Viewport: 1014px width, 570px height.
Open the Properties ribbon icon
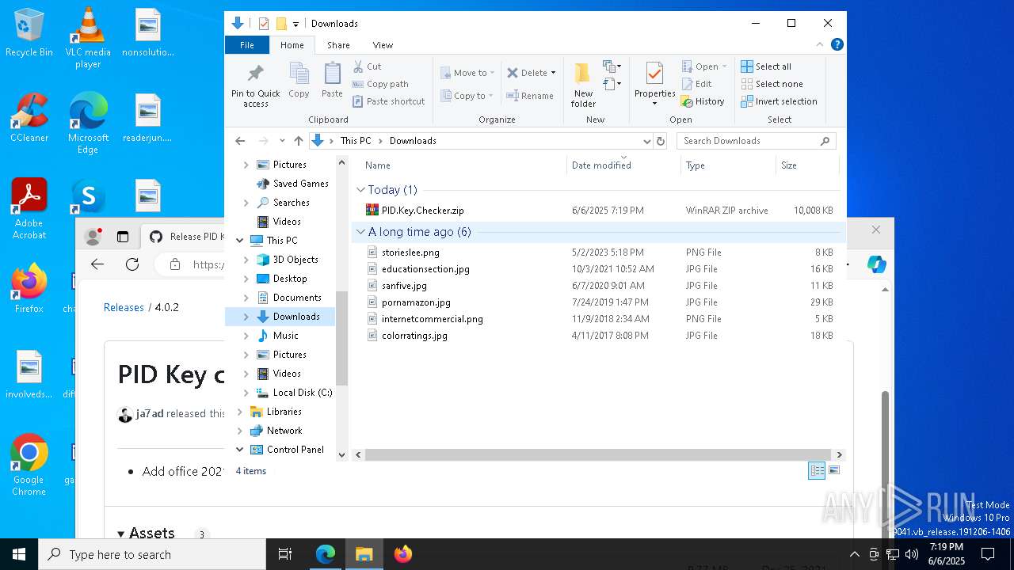click(654, 74)
